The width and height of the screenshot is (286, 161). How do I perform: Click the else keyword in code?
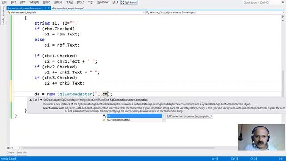(39, 40)
